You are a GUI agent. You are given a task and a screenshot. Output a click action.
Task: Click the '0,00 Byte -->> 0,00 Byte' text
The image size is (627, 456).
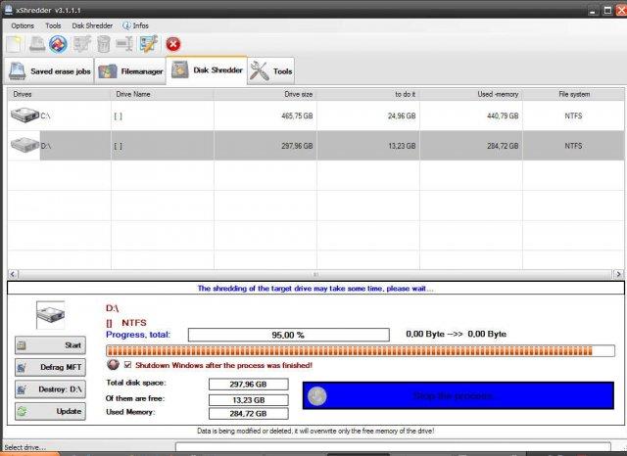(457, 334)
